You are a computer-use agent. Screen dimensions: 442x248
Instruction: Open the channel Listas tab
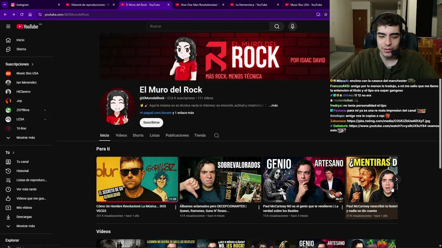(x=155, y=135)
